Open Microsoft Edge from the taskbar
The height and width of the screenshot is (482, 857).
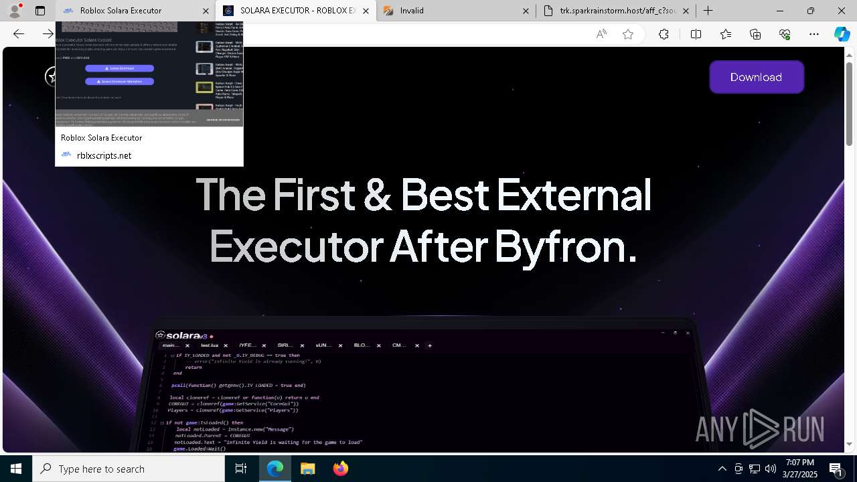point(275,469)
